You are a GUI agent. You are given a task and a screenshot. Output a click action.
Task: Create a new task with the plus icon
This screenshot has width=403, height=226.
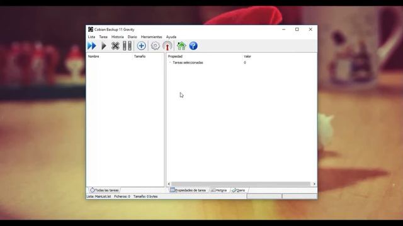click(x=141, y=46)
